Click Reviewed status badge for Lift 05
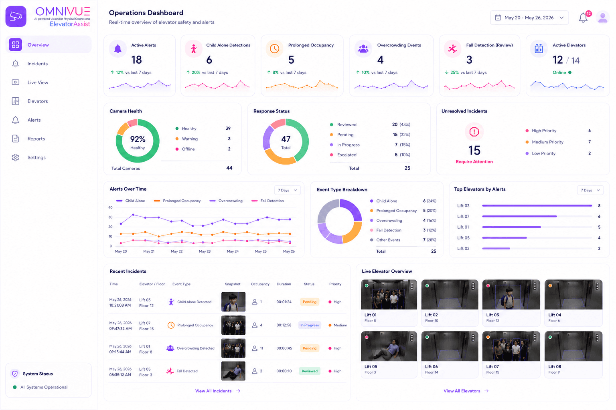Viewport: 616px width, 410px height. pos(310,371)
